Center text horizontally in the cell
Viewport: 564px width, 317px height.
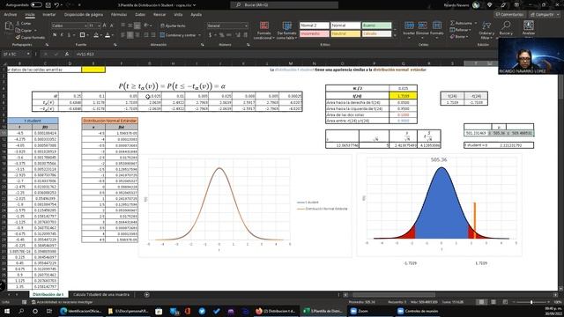point(130,35)
